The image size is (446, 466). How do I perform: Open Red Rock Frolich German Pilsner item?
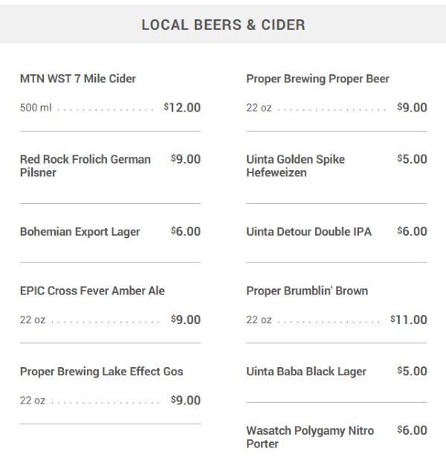(x=85, y=166)
